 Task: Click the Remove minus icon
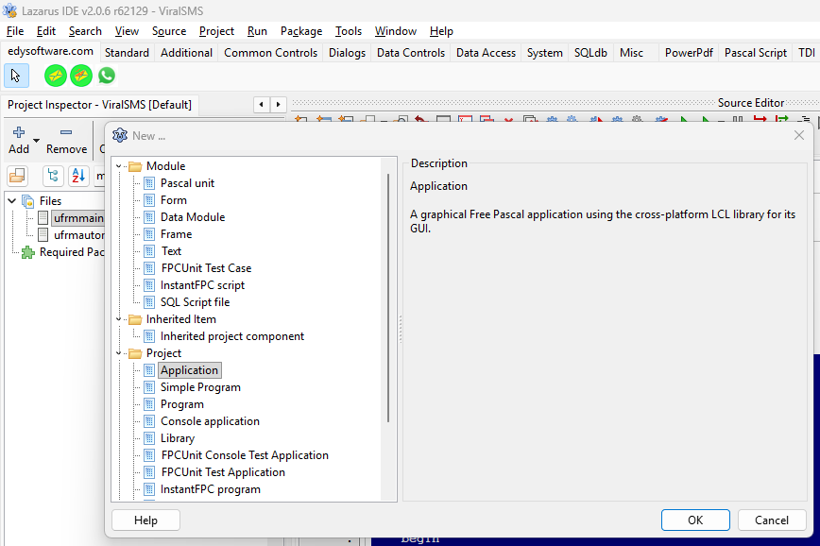[66, 133]
